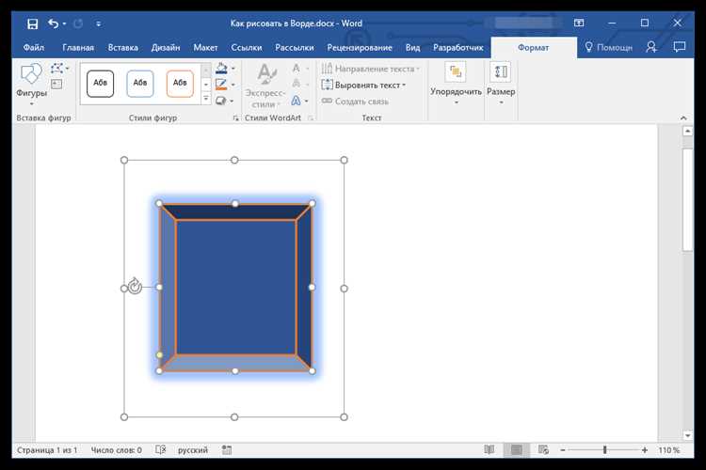Image resolution: width=706 pixels, height=470 pixels.
Task: Select the yellow adjustment handle on shape
Action: (159, 355)
